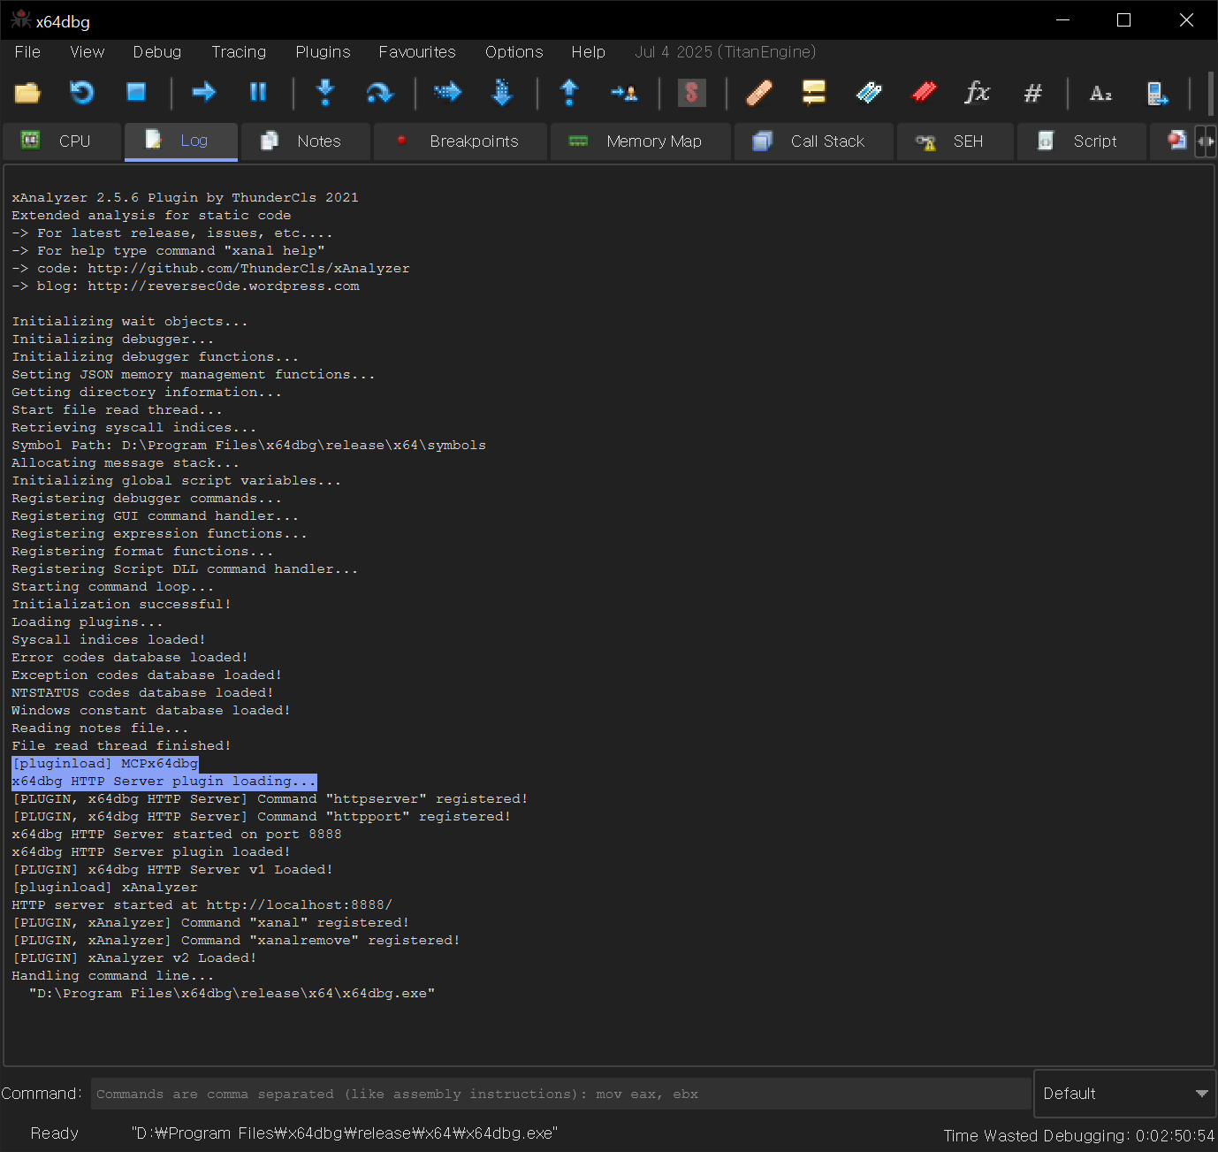1218x1152 pixels.
Task: Open the Bookmarks red icon
Action: pos(924,93)
